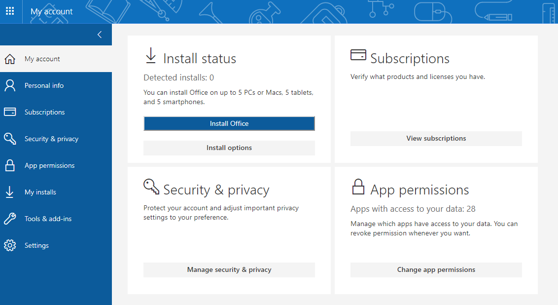
Task: Select My account in the sidebar
Action: pyautogui.click(x=56, y=59)
